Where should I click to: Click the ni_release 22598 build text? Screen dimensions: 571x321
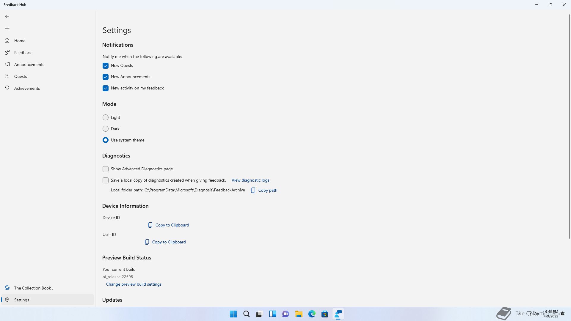pos(118,277)
